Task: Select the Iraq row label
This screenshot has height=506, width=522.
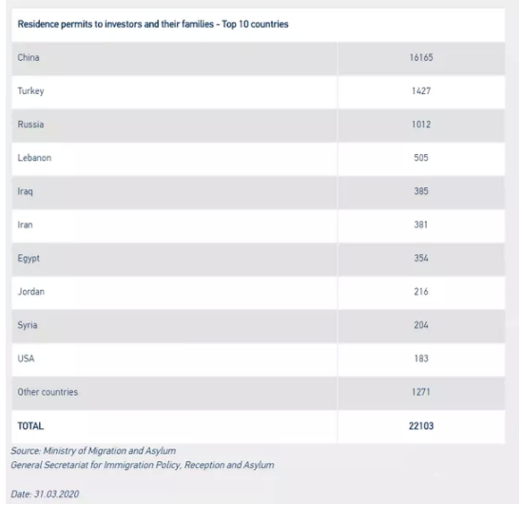Action: [25, 191]
